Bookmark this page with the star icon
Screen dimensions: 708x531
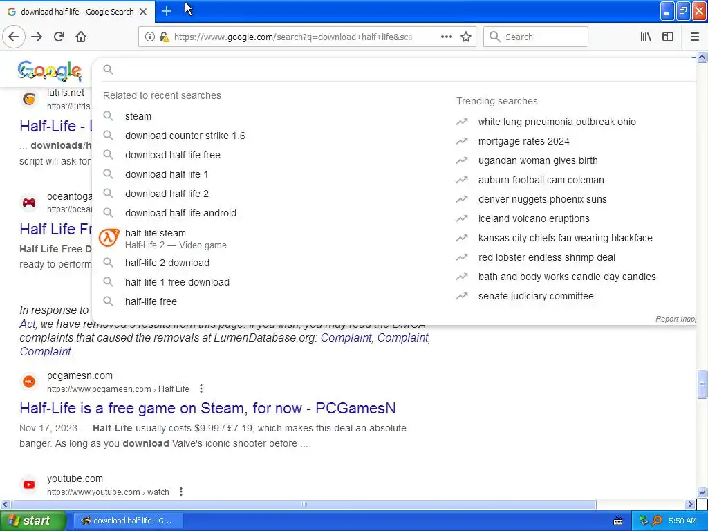point(466,37)
